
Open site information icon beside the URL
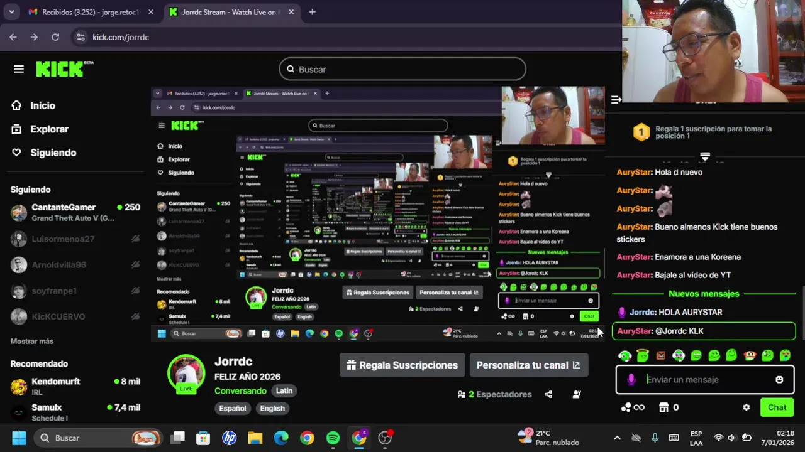click(x=80, y=37)
